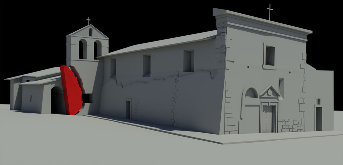Select the arched niche left of main door
The height and width of the screenshot is (165, 343).
[251, 93]
